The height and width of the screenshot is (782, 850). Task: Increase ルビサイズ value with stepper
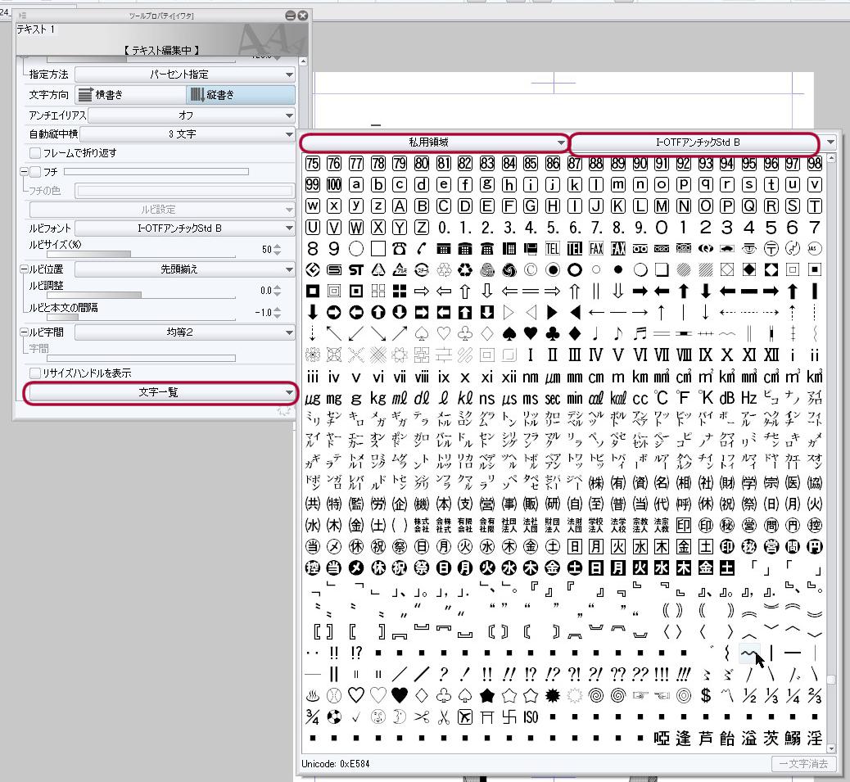278,246
